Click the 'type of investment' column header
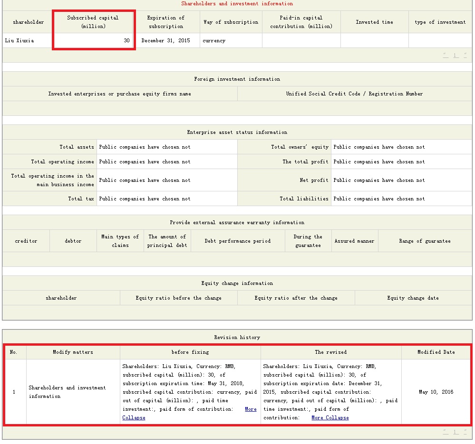Screen dimensions: 475x444 (440, 22)
